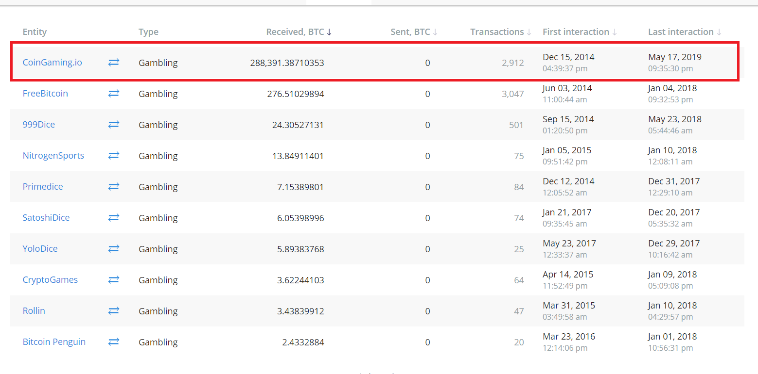Image resolution: width=758 pixels, height=374 pixels.
Task: Select the received amount 7.15389801
Action: point(300,187)
